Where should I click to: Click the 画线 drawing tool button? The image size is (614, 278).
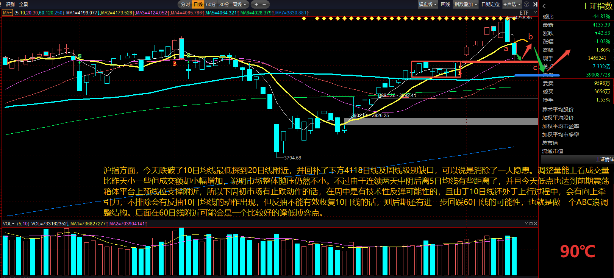click(x=445, y=4)
